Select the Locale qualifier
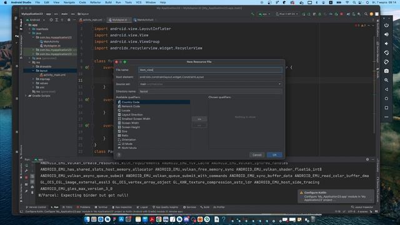 [153, 111]
